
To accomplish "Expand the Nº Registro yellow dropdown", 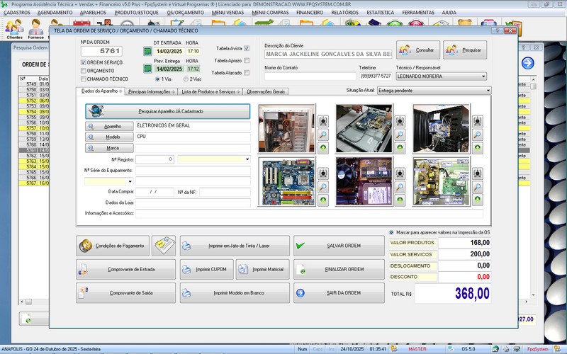I will click(247, 160).
